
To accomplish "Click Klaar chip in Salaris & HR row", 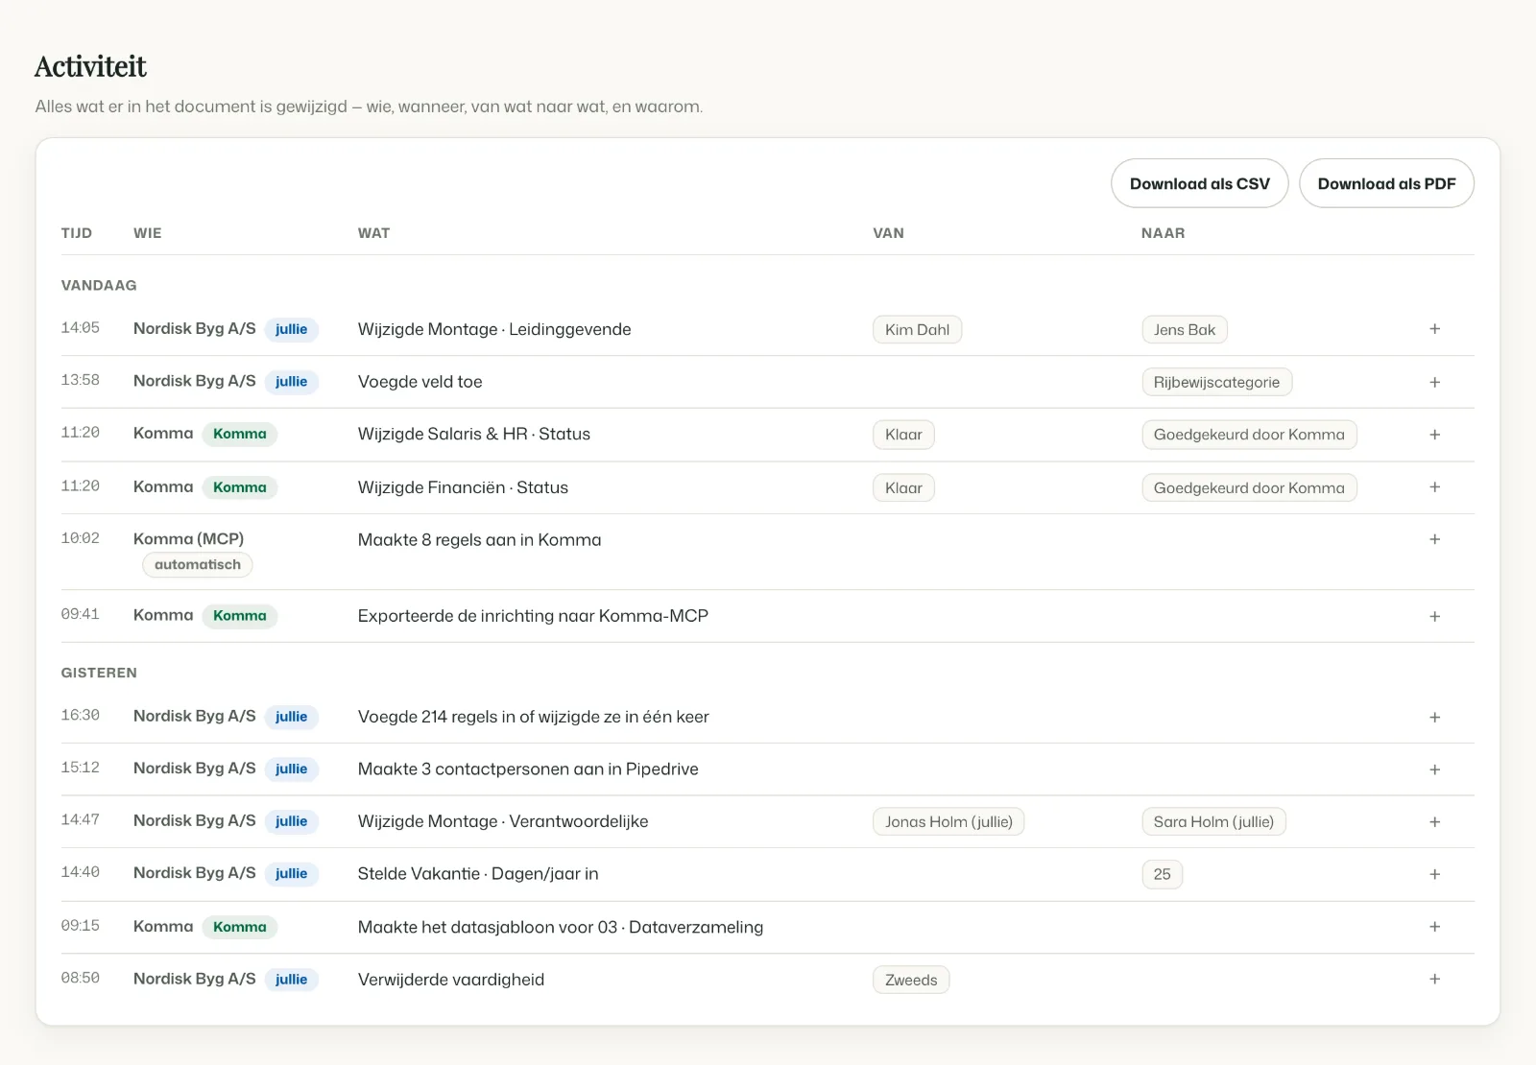I will (x=903, y=435).
